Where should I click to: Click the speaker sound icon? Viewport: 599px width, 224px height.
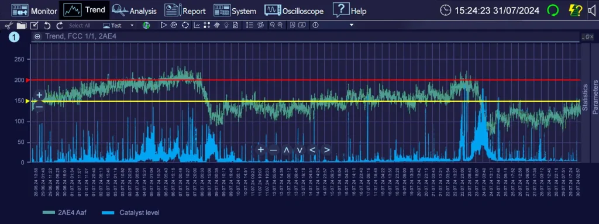(x=592, y=11)
